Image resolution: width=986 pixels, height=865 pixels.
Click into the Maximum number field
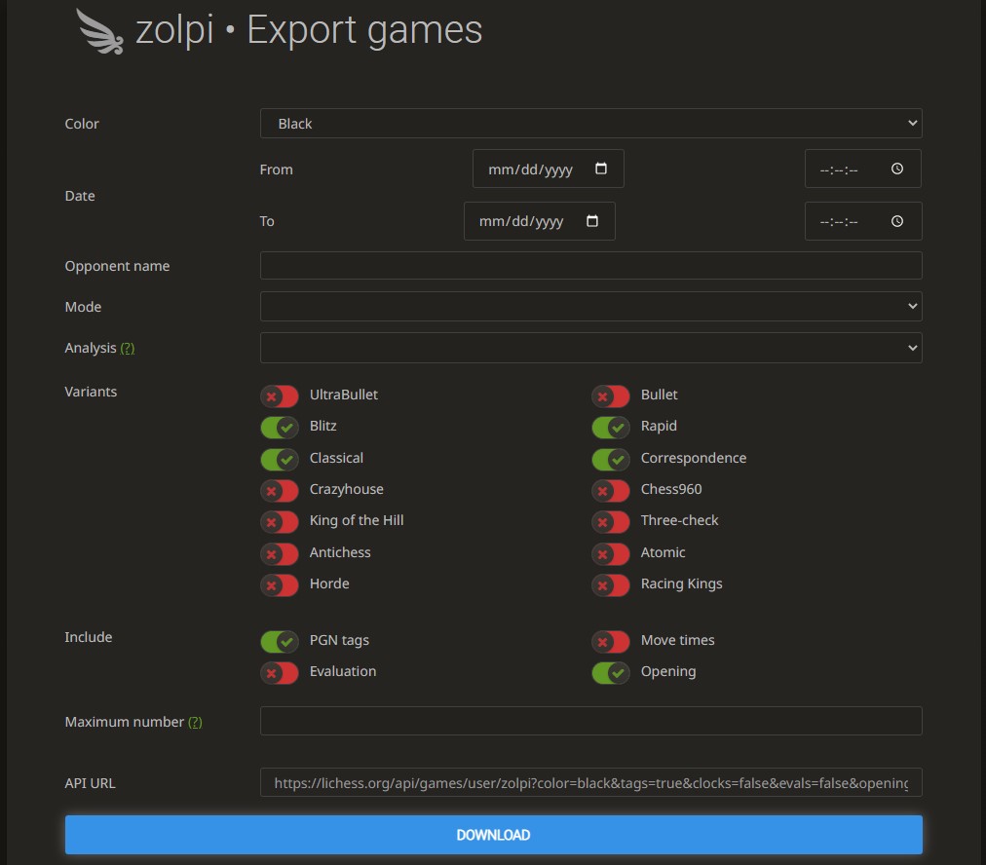pos(590,721)
